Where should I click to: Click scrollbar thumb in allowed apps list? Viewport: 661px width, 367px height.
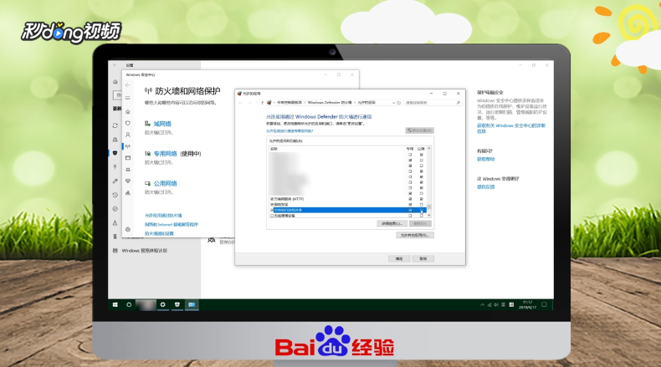point(429,207)
